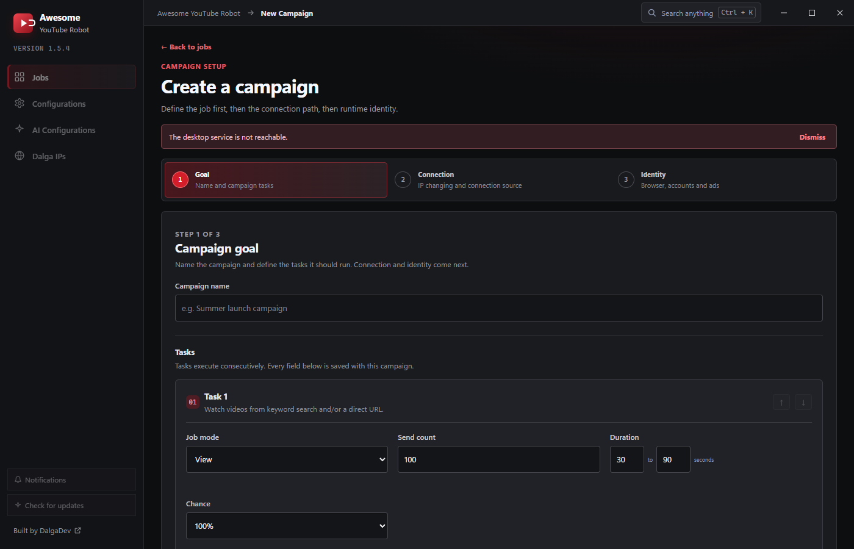Click the step 2 number circle
854x549 pixels.
point(403,179)
